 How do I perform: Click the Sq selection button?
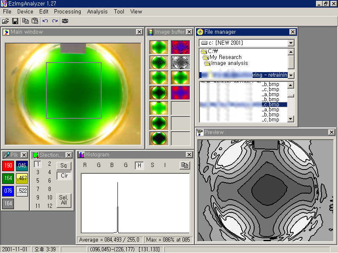pyautogui.click(x=64, y=166)
